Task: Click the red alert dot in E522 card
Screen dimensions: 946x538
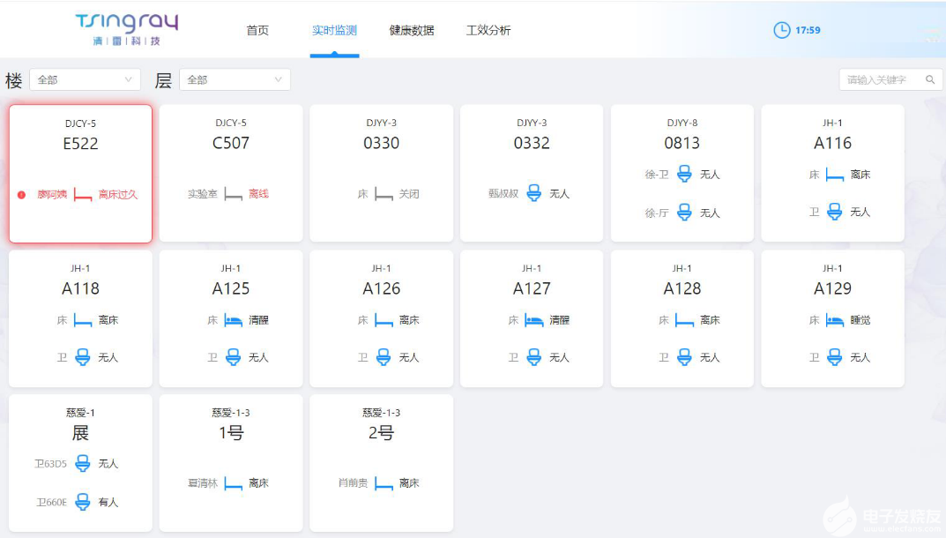Action: click(22, 194)
